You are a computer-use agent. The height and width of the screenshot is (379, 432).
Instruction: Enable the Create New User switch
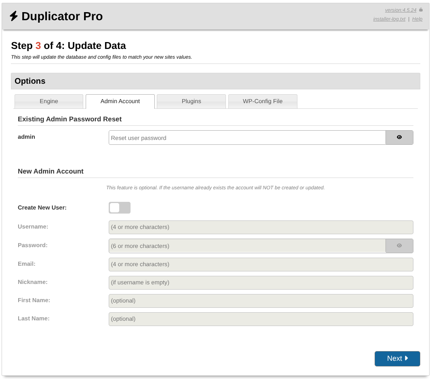tap(119, 207)
